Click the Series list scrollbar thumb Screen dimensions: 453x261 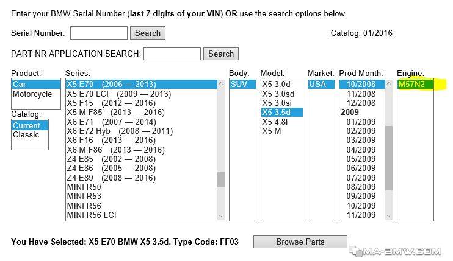(x=221, y=179)
